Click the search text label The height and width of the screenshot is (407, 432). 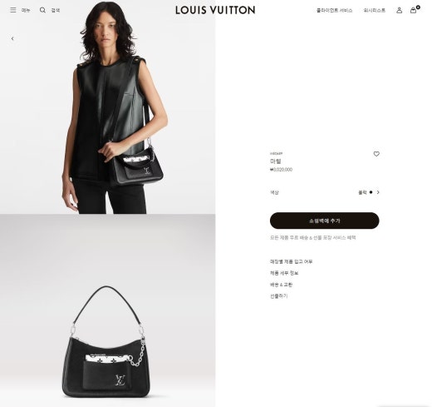coord(56,10)
